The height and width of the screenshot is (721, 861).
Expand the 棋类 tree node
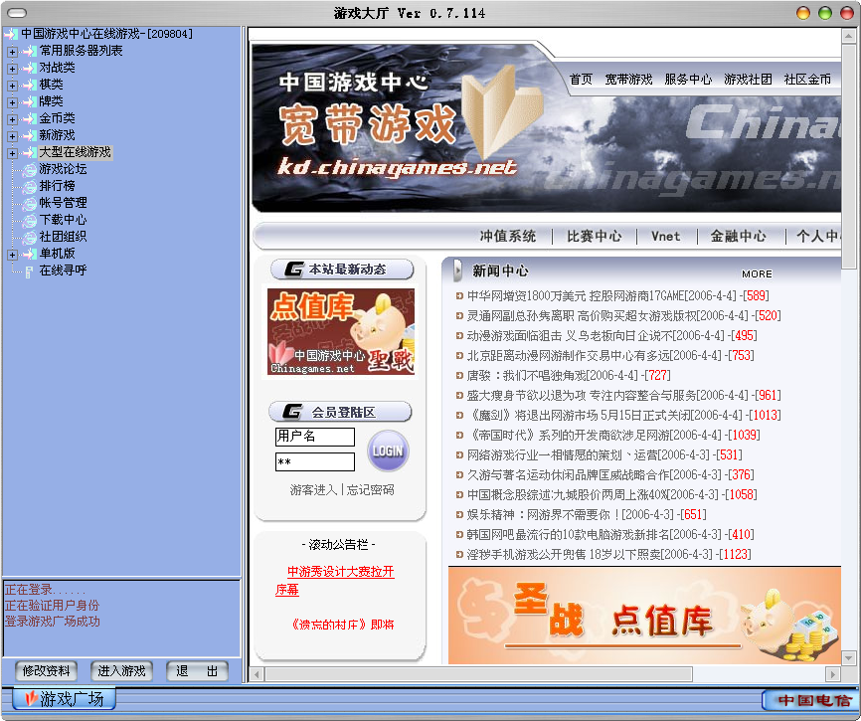[x=12, y=87]
